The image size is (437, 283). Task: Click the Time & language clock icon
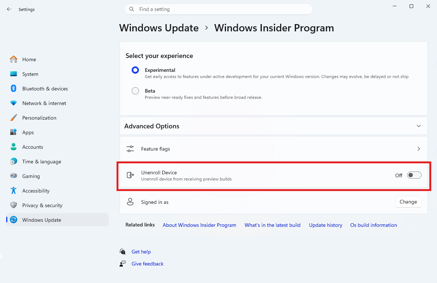point(14,161)
